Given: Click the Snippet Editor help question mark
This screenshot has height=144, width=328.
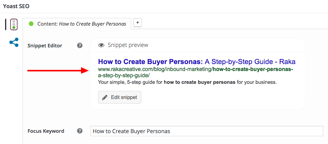Looking at the screenshot, I should point(80,45).
